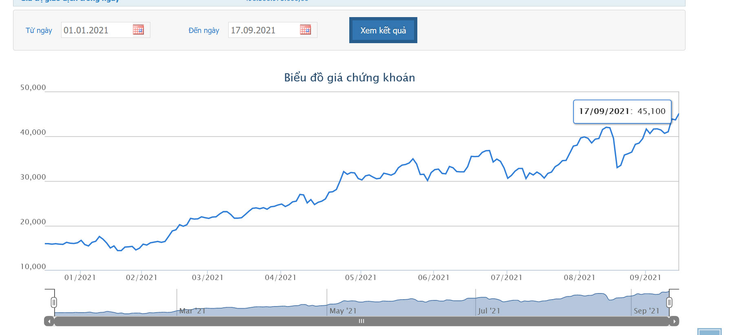Click the Đến ngày label

(x=204, y=31)
